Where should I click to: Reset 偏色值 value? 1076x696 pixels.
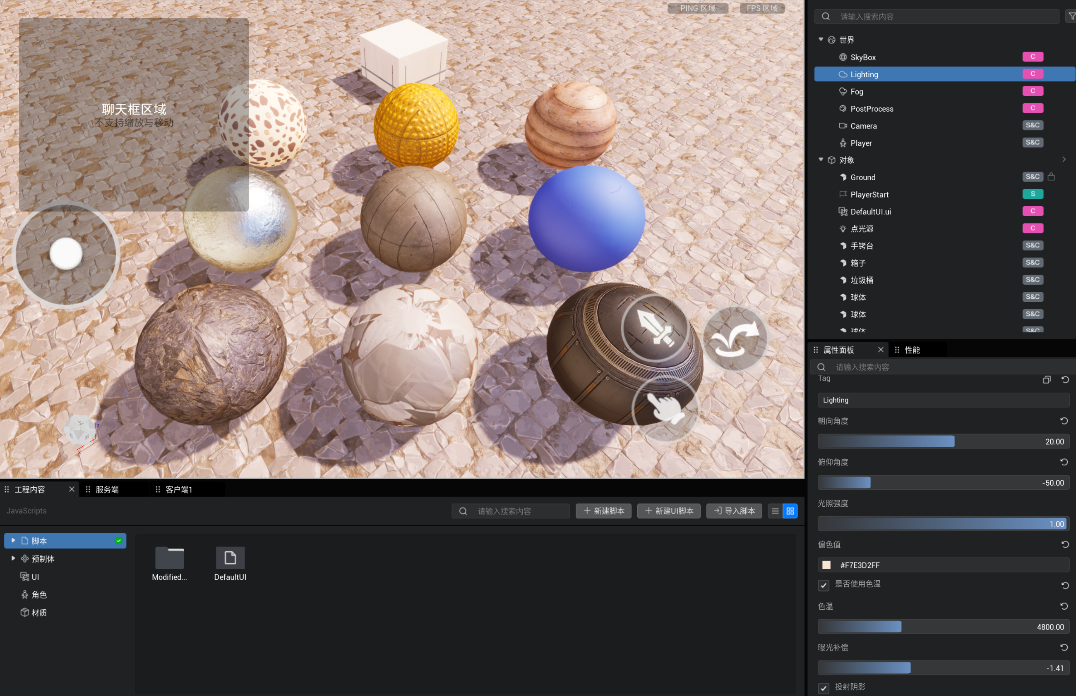[x=1065, y=544]
